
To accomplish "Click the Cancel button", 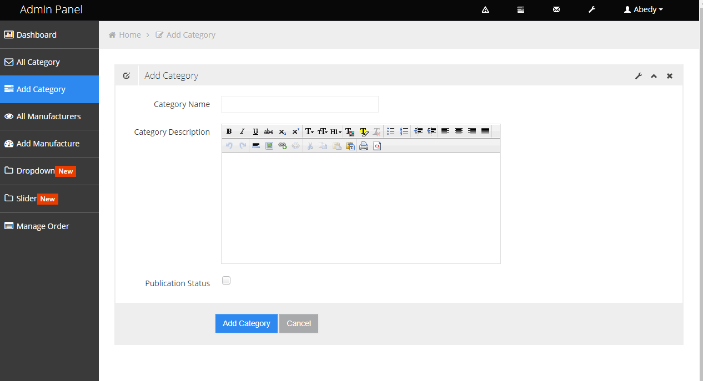I will pyautogui.click(x=299, y=323).
